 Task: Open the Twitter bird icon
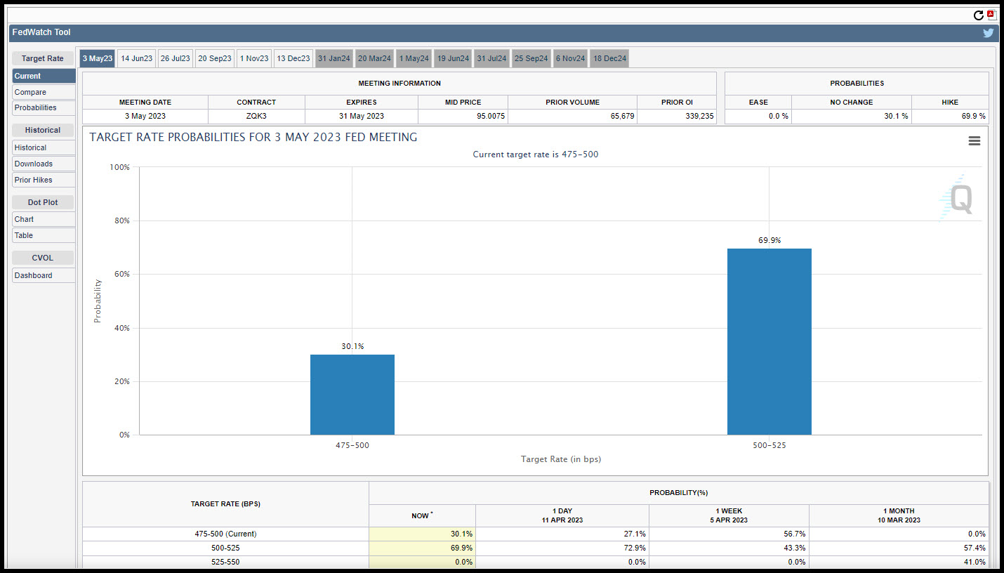click(988, 32)
